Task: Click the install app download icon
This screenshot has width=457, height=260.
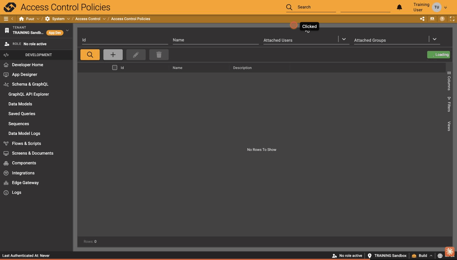Action: 432,19
